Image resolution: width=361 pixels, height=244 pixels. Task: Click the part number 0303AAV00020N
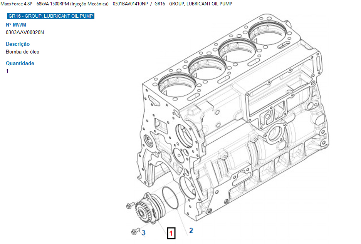(x=25, y=32)
